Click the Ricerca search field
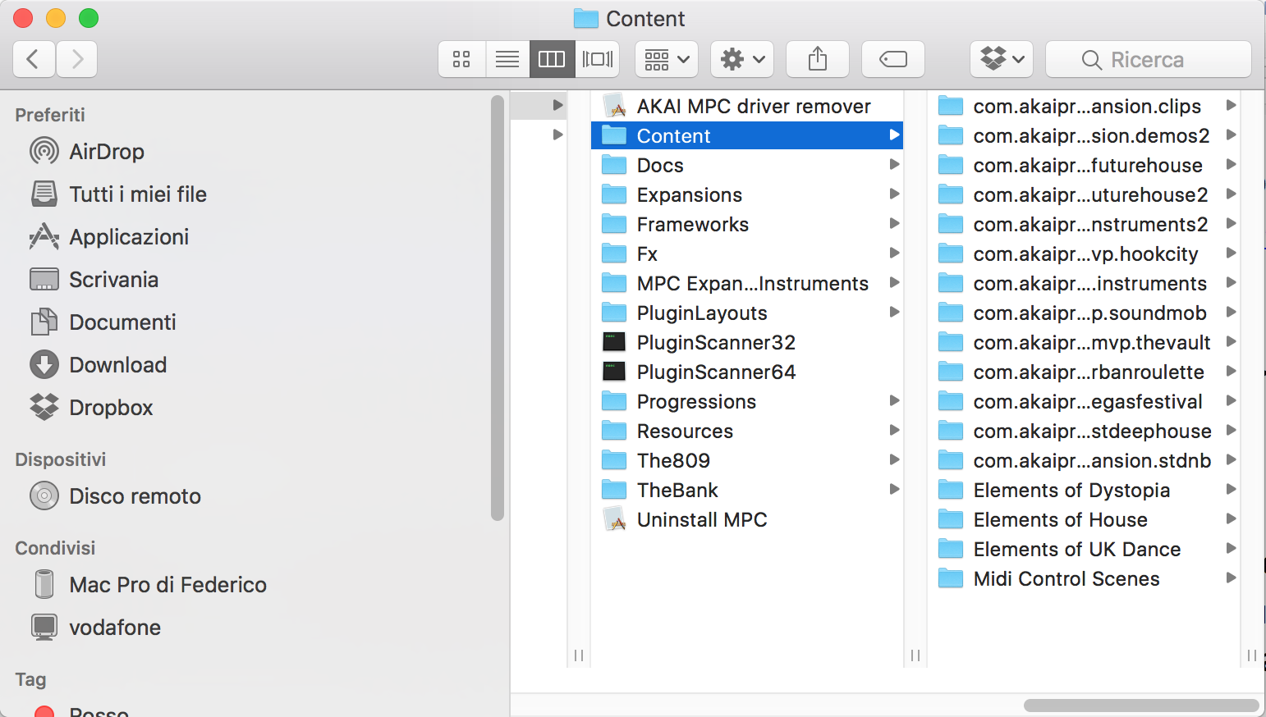The width and height of the screenshot is (1266, 717). click(1149, 59)
